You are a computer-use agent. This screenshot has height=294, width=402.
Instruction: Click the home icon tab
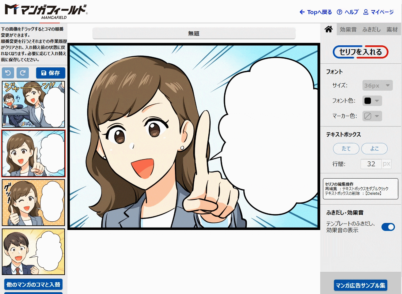(x=329, y=29)
